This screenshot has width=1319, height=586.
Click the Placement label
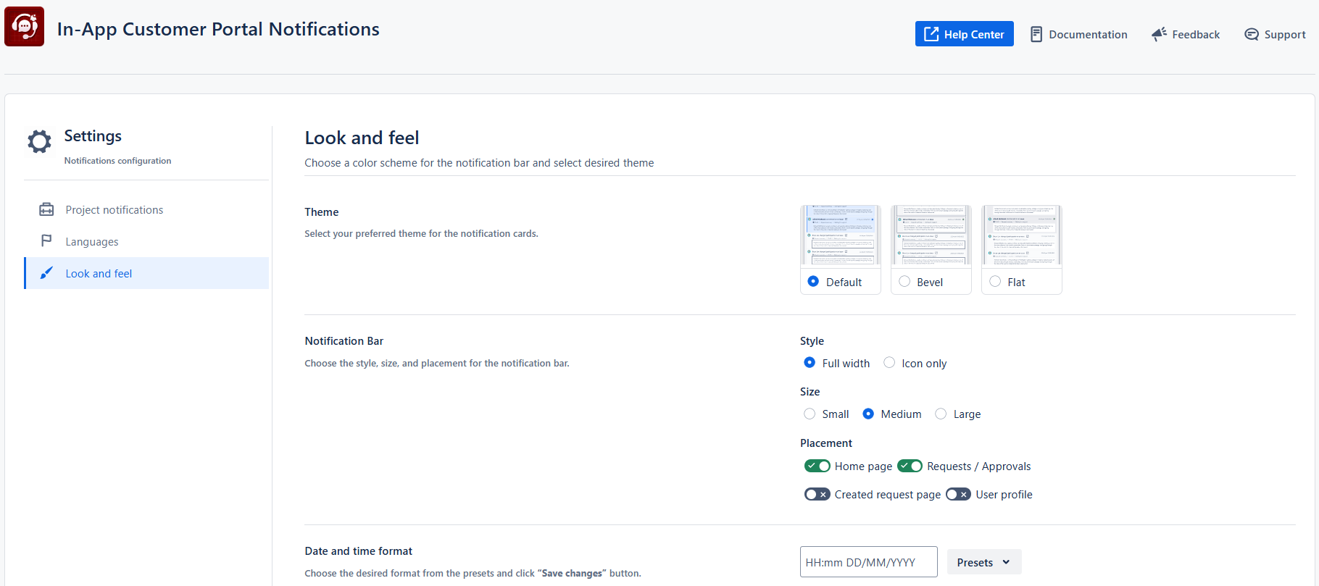tap(826, 443)
